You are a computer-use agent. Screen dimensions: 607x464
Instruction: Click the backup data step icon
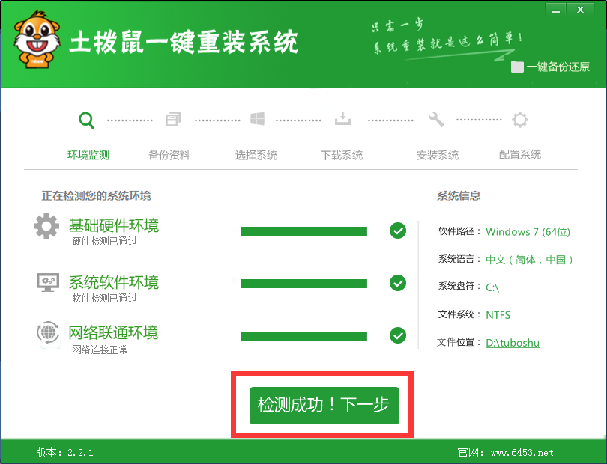point(173,119)
